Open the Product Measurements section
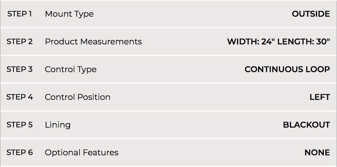 [x=93, y=42]
